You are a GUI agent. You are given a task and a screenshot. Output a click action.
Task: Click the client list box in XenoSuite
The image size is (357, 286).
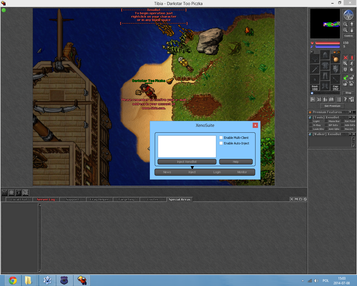coord(187,147)
